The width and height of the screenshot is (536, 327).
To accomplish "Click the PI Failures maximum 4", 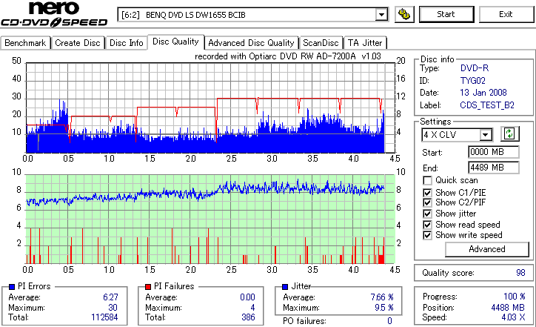I will [252, 308].
